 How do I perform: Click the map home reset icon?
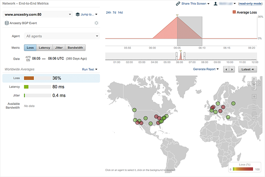coord(254,83)
